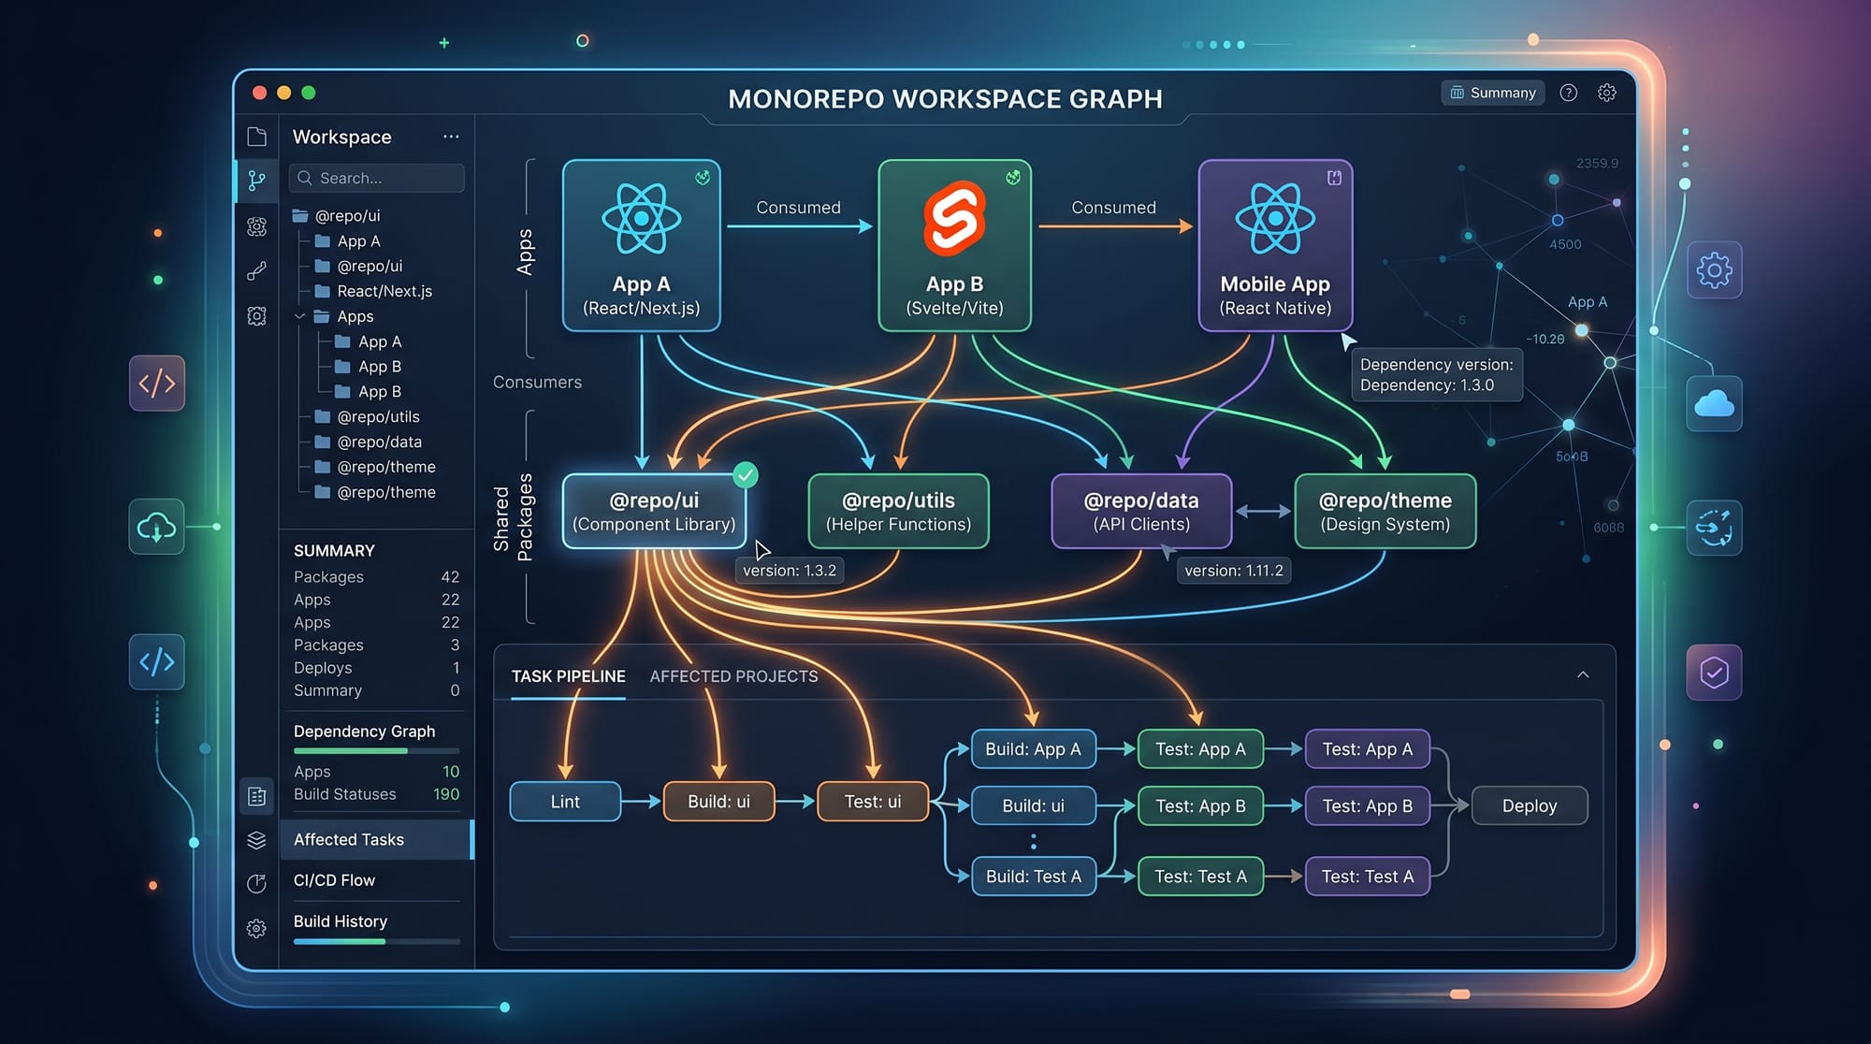Click the Build: Test A task

(x=1033, y=877)
